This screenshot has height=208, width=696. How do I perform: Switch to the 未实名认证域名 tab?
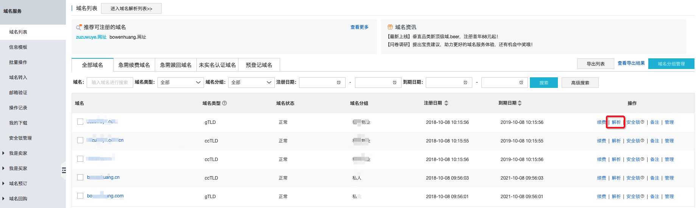[x=217, y=65]
